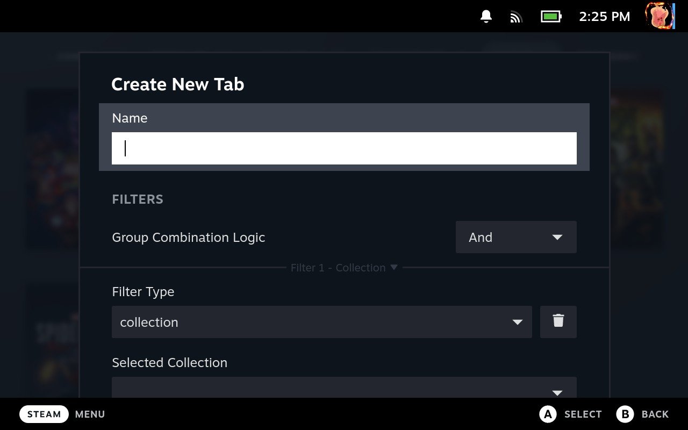688x430 pixels.
Task: Click the clock showing 2:25 PM
Action: 604,16
